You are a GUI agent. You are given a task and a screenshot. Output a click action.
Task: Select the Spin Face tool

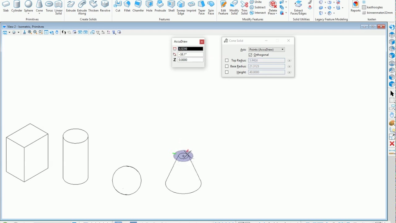click(x=211, y=7)
